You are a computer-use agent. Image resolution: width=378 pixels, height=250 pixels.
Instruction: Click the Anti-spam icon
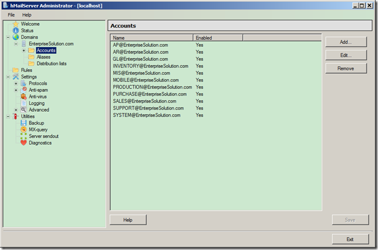point(23,90)
